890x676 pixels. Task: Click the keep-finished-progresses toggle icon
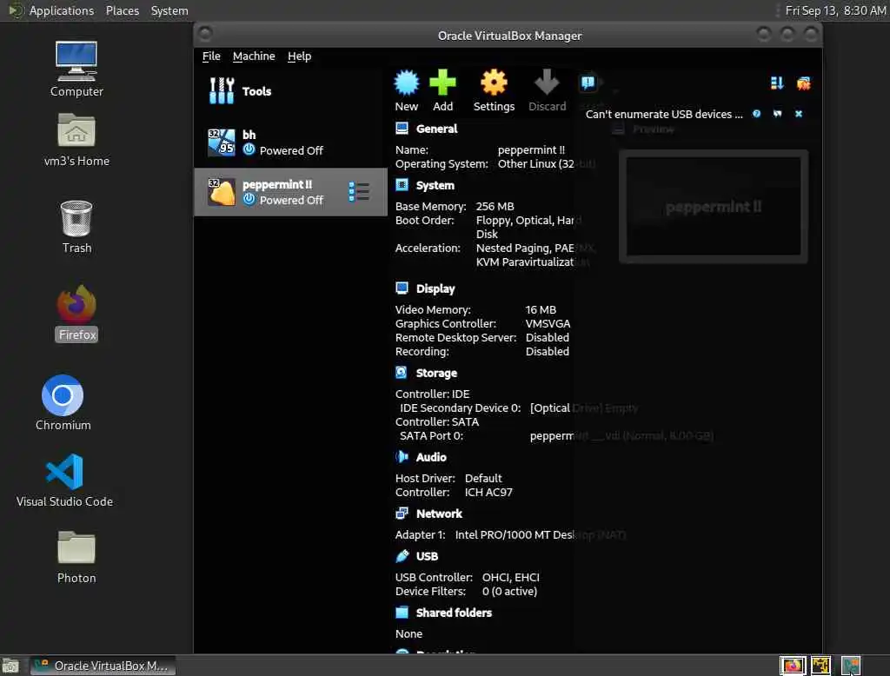[x=777, y=83]
